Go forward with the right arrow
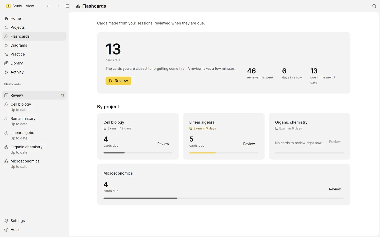The image size is (380, 237). 58,6
